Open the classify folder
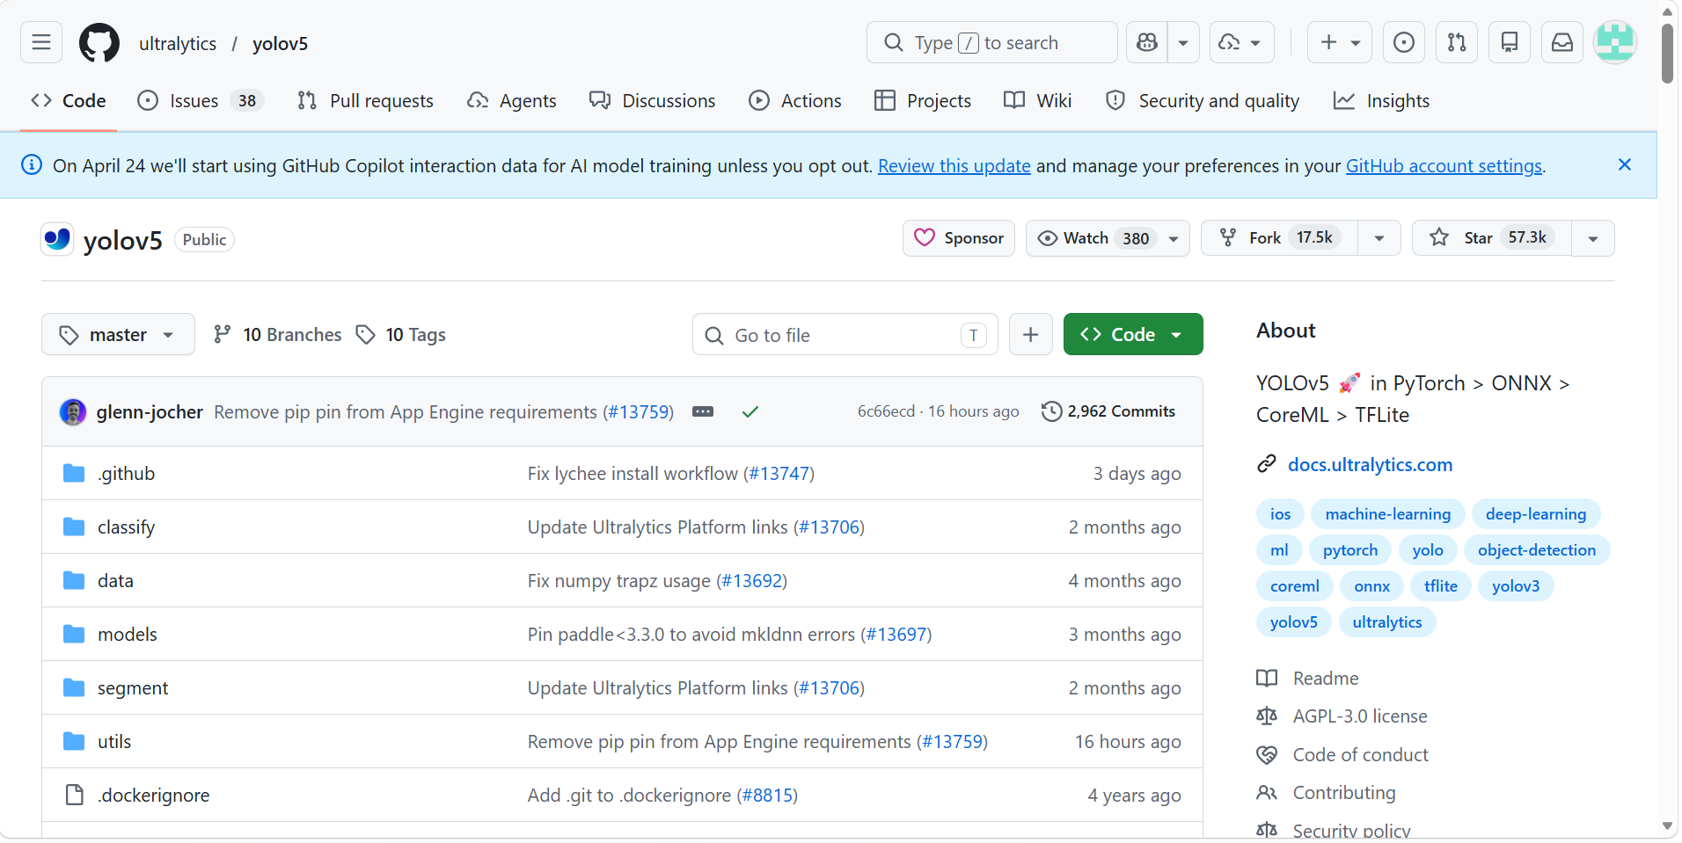 tap(126, 527)
